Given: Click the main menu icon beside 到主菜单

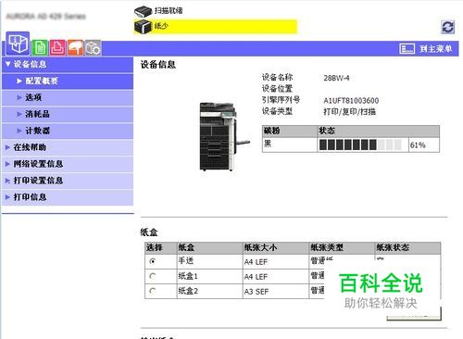Looking at the screenshot, I should [x=407, y=49].
